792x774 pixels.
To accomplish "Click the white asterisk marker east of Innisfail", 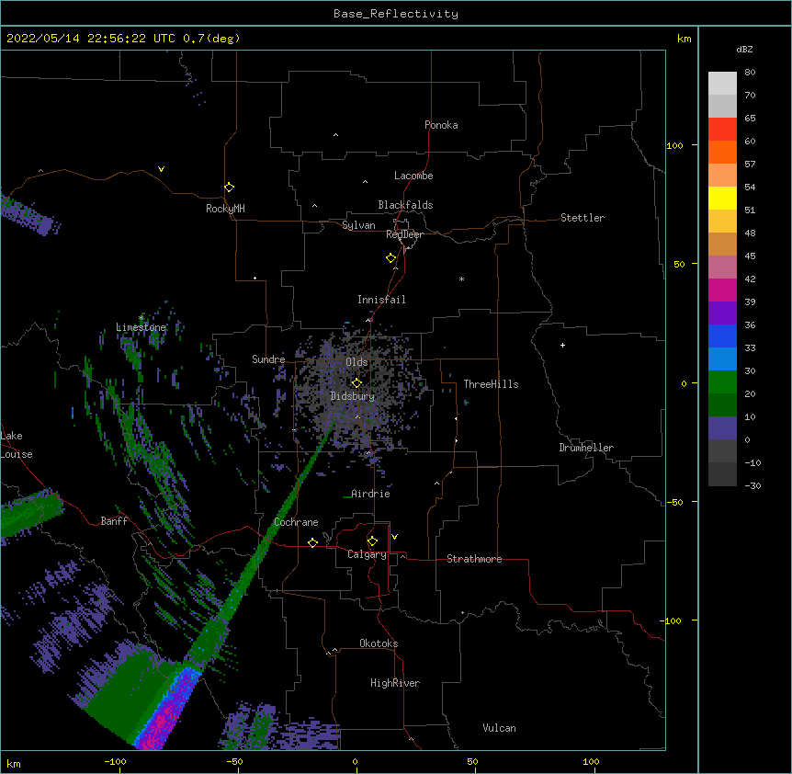I will 461,279.
